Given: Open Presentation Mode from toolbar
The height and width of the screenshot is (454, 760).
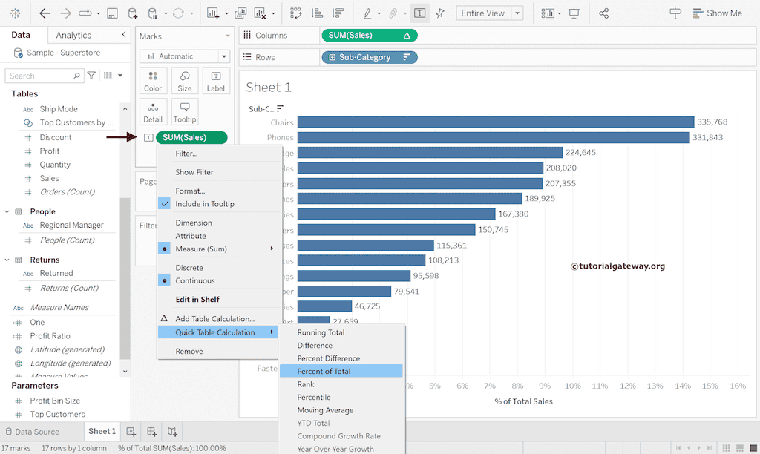Looking at the screenshot, I should coord(574,13).
